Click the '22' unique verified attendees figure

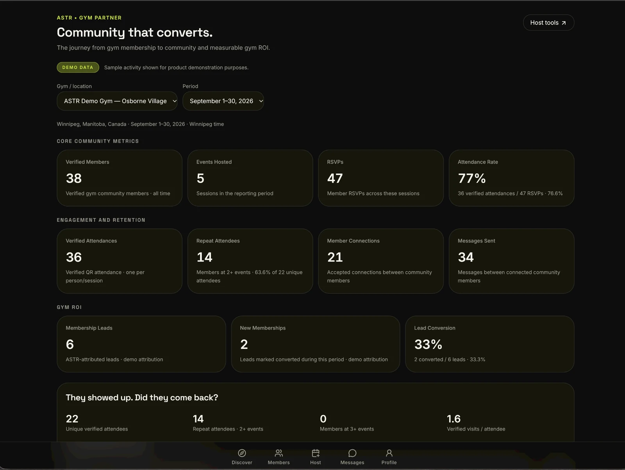coord(72,419)
